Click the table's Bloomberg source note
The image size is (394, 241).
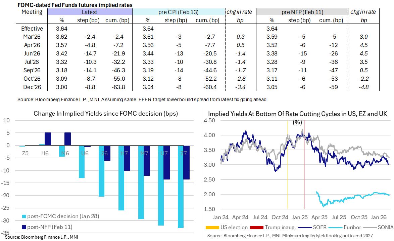(x=141, y=99)
